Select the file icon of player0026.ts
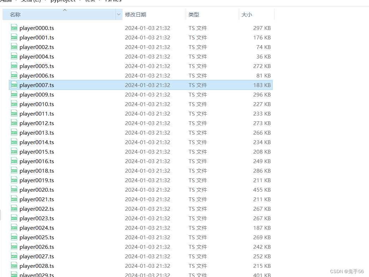Image resolution: width=369 pixels, height=277 pixels. (x=14, y=247)
